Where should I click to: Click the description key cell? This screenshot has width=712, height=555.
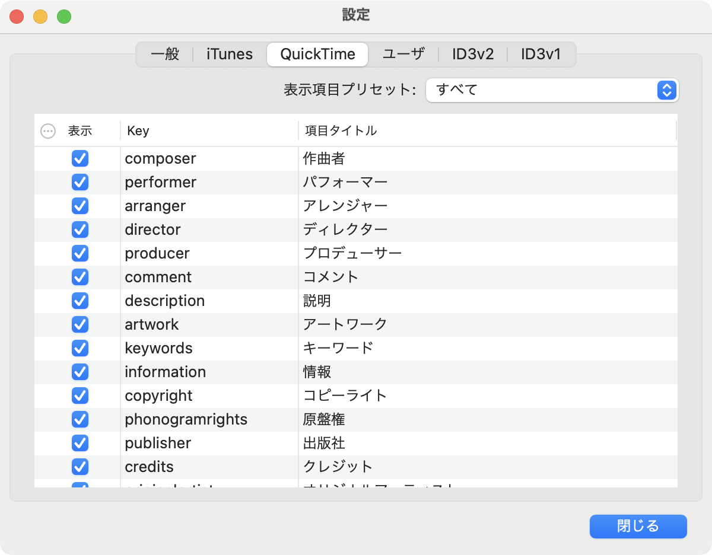point(209,301)
